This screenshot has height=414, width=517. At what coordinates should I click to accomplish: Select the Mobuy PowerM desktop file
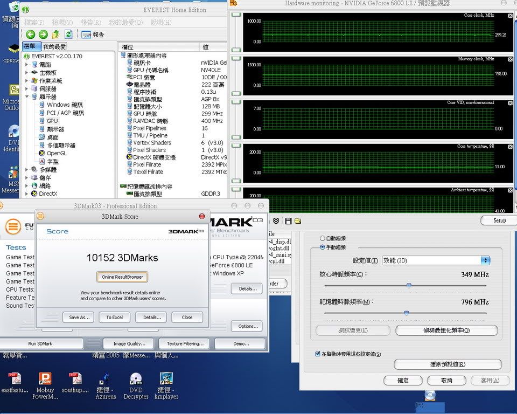click(45, 385)
